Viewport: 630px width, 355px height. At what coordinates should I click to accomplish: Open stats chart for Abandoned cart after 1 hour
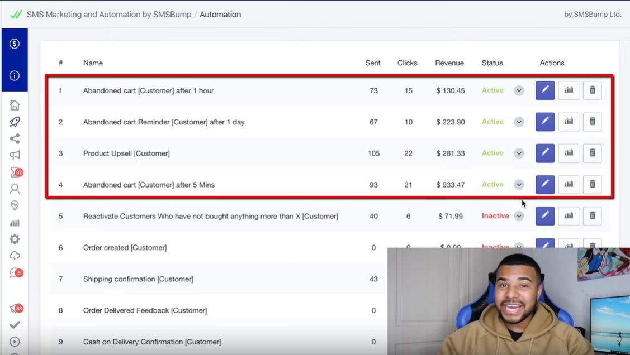tap(569, 90)
